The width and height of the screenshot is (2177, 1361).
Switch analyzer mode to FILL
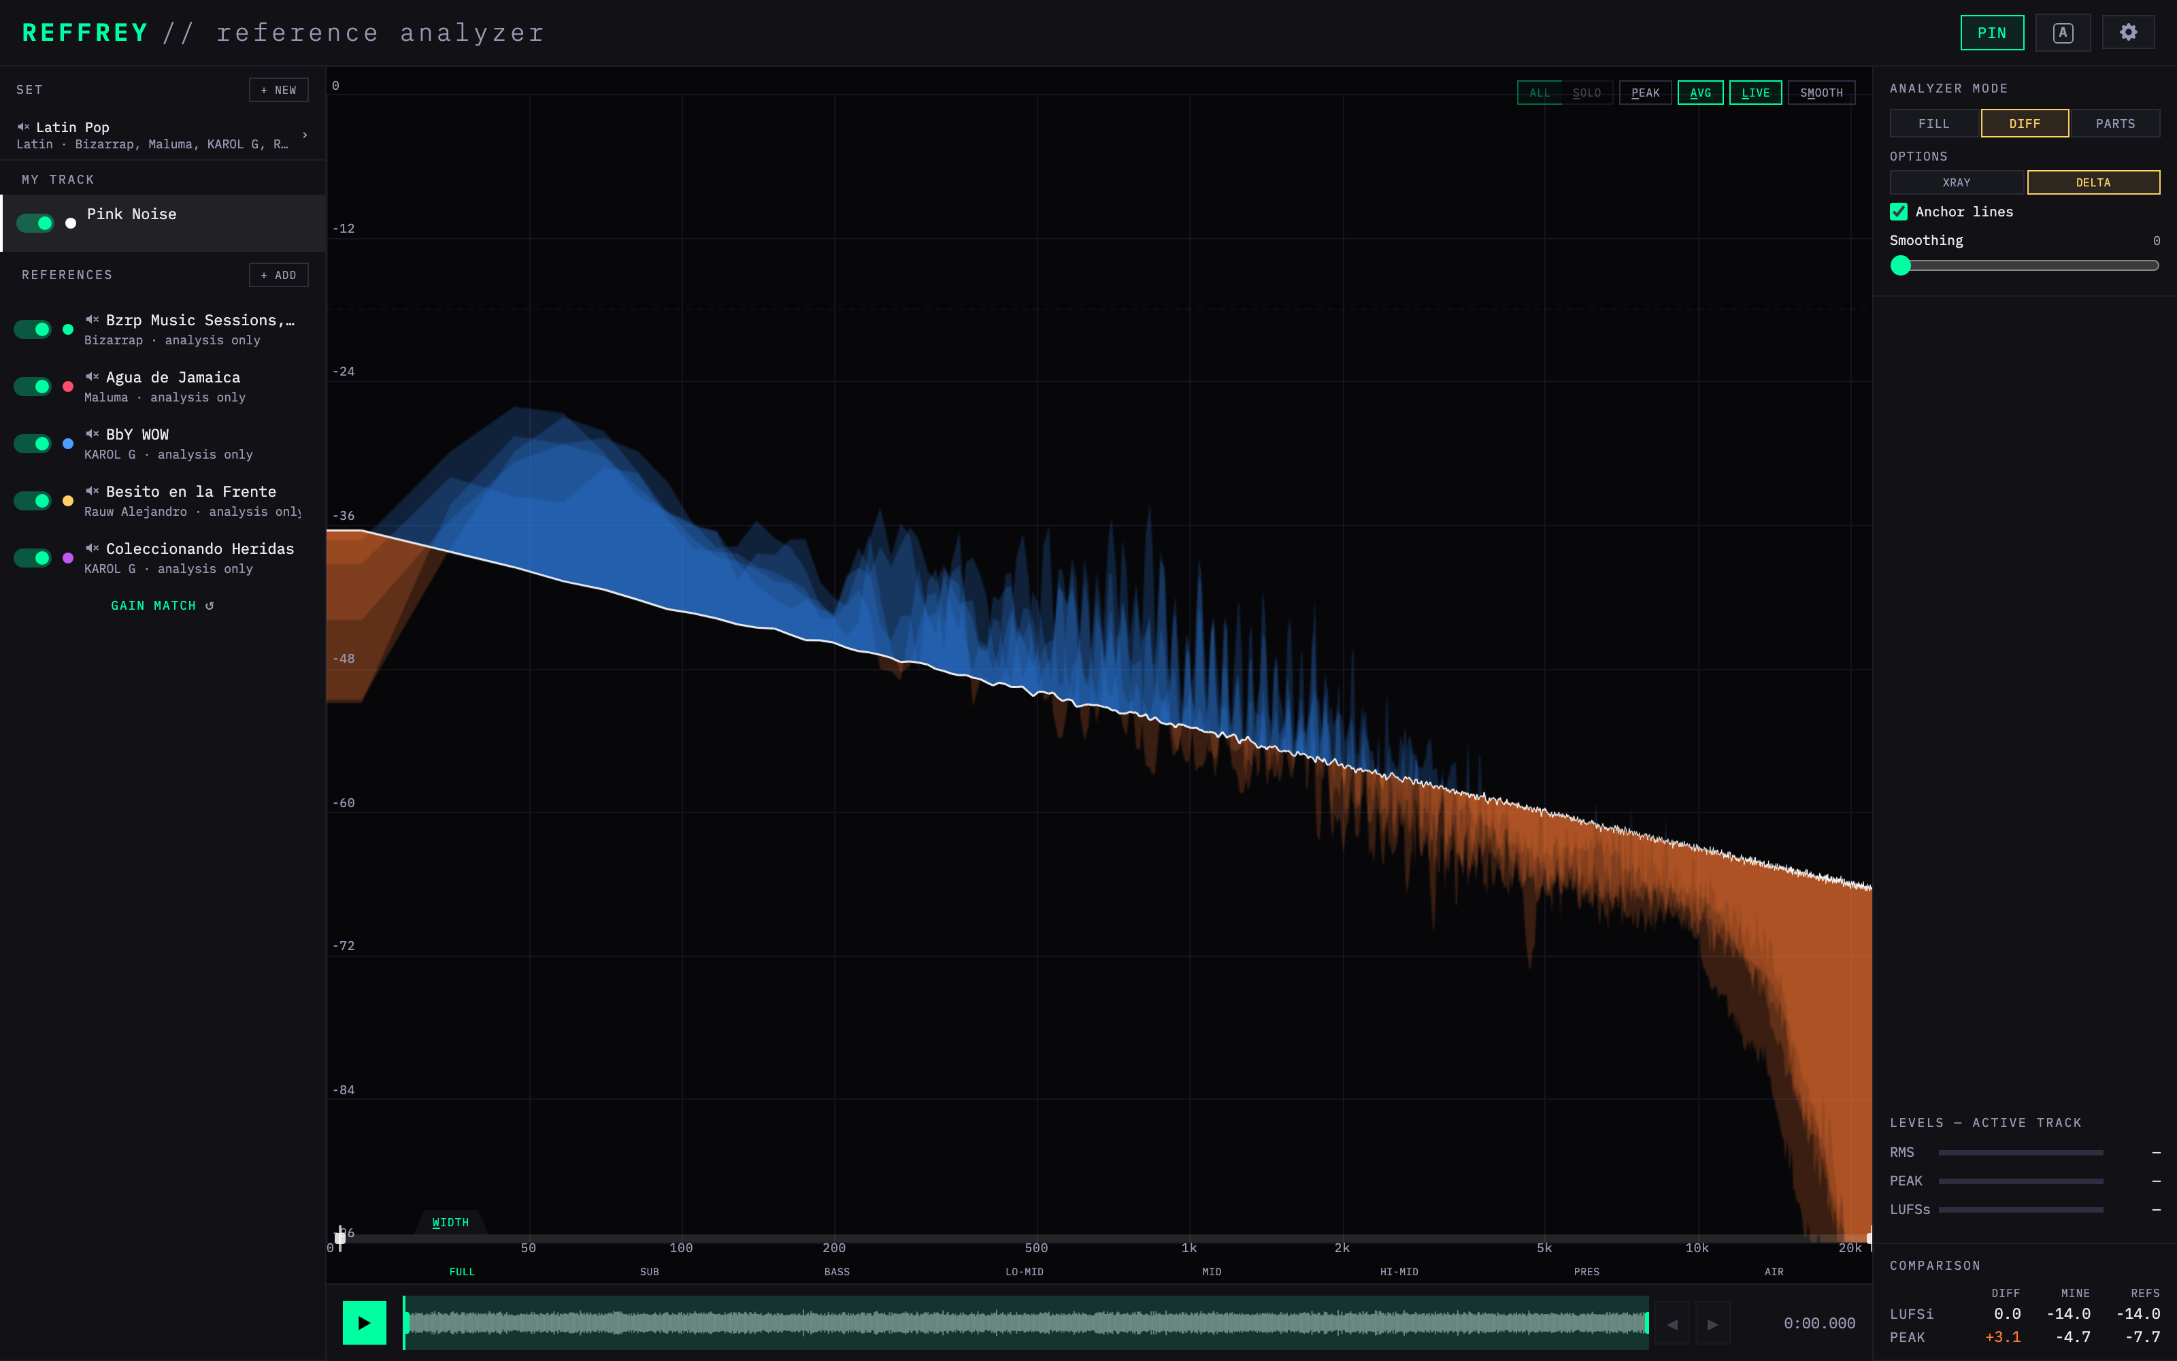pos(1934,123)
